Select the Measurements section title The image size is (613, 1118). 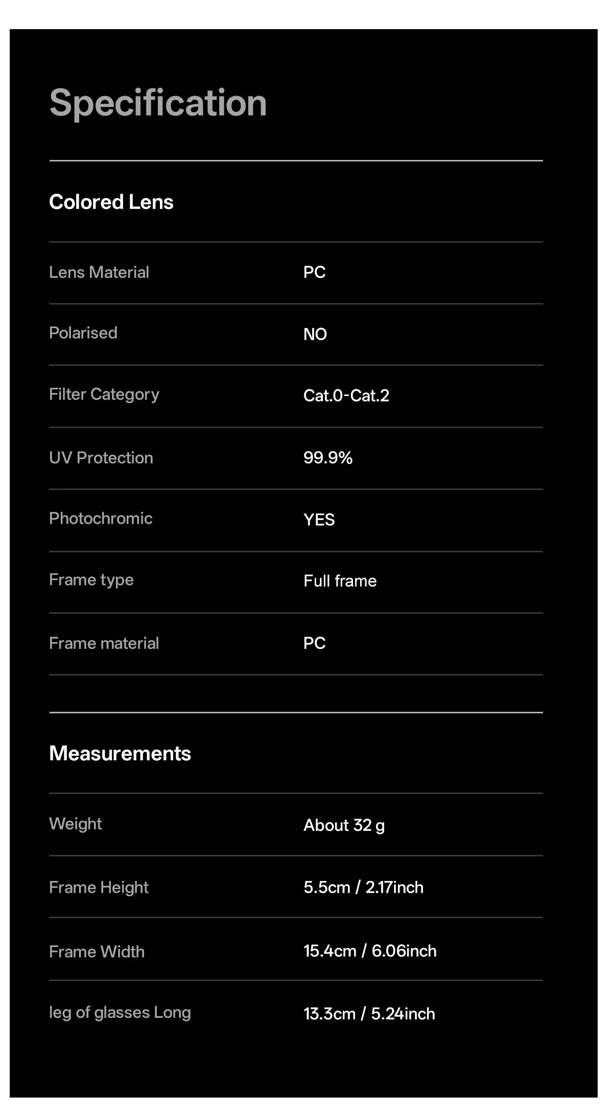pos(120,753)
